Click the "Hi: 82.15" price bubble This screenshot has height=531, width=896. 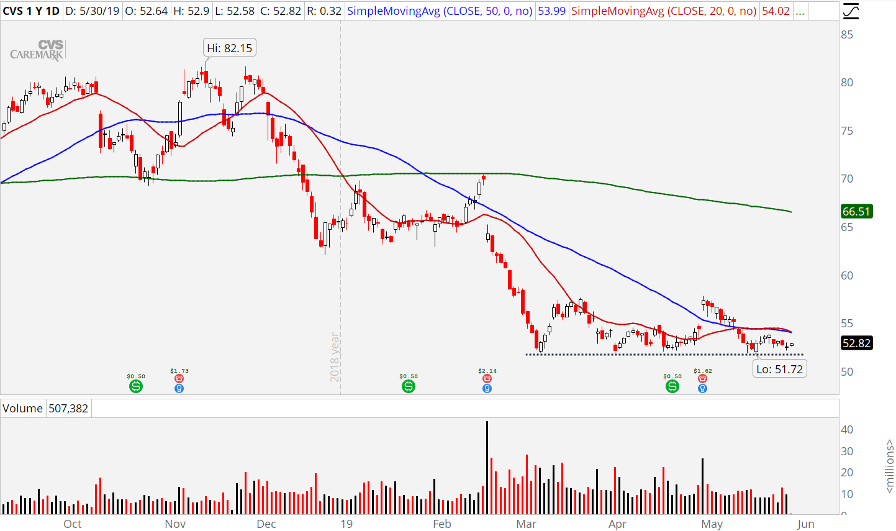tap(230, 48)
